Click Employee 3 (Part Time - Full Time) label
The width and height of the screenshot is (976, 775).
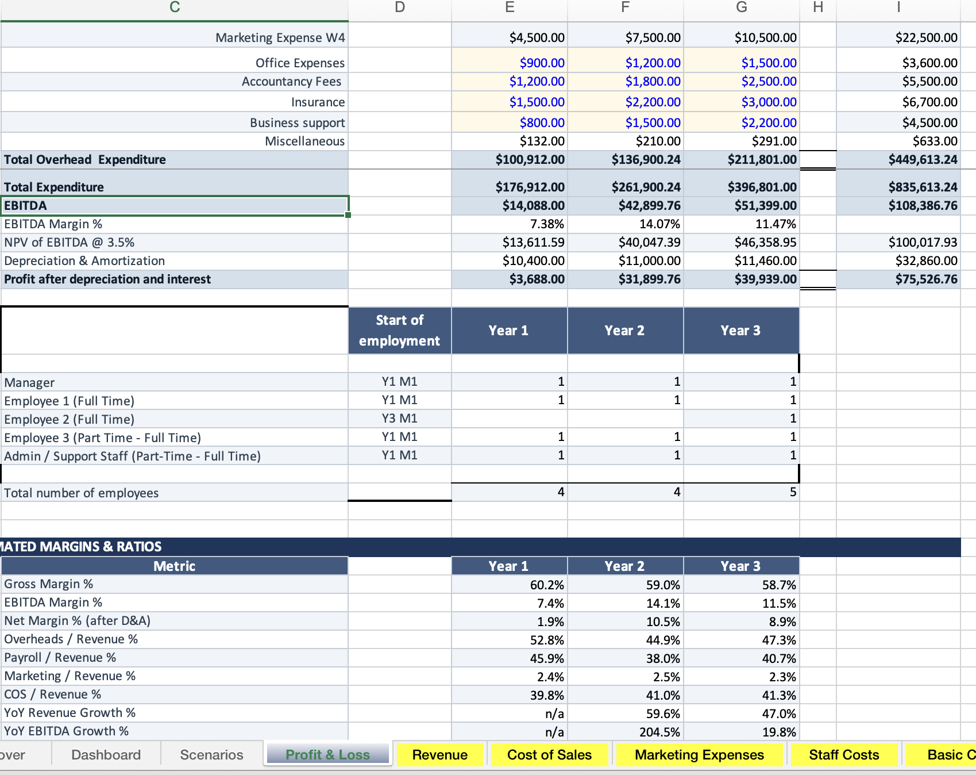click(x=175, y=438)
